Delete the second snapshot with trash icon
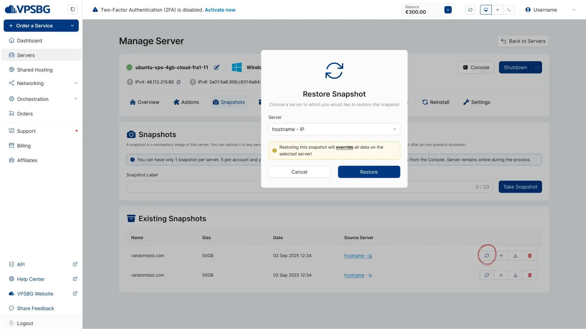This screenshot has width=586, height=329. click(x=530, y=275)
